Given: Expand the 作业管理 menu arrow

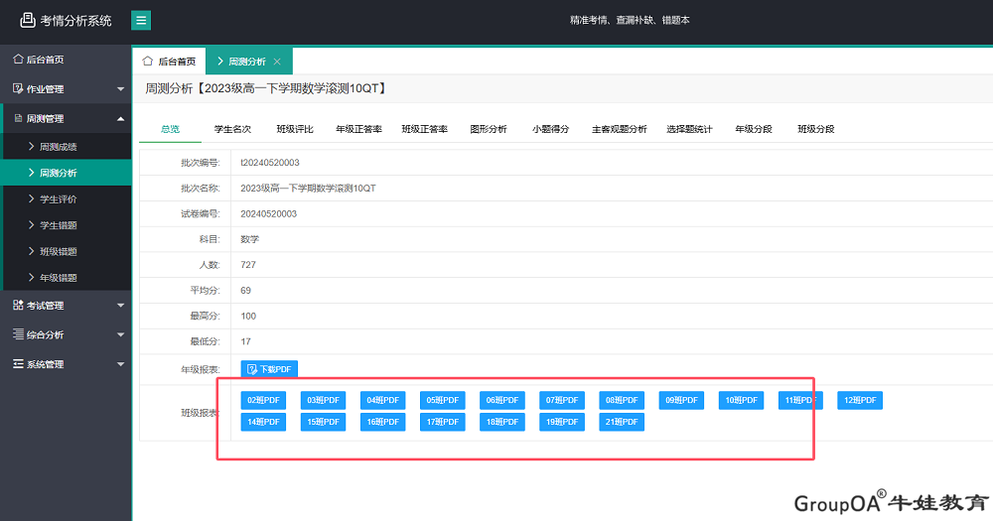Looking at the screenshot, I should [120, 89].
